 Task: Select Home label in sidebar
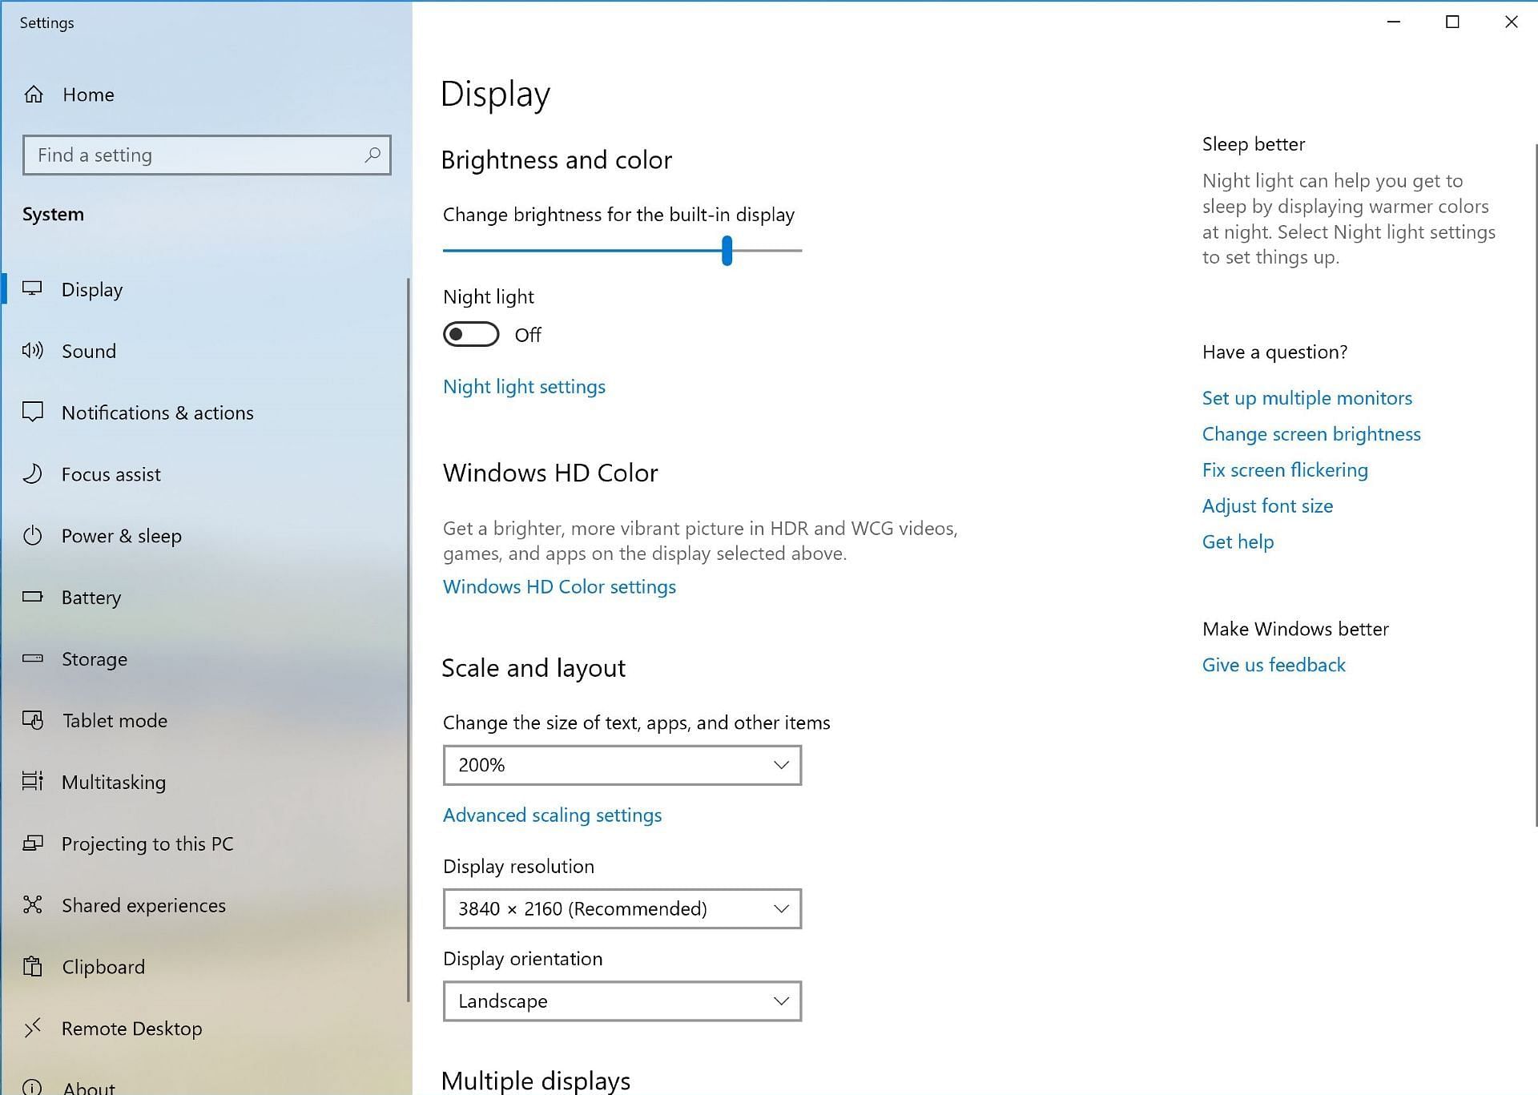click(88, 95)
